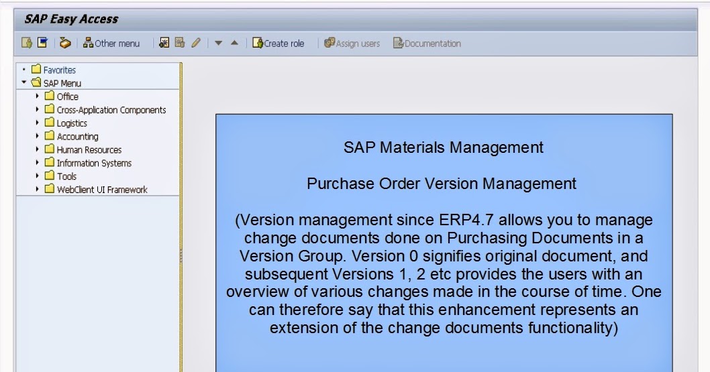This screenshot has height=372, width=710.
Task: Click the WebClient UI Framework folder icon
Action: click(50, 189)
